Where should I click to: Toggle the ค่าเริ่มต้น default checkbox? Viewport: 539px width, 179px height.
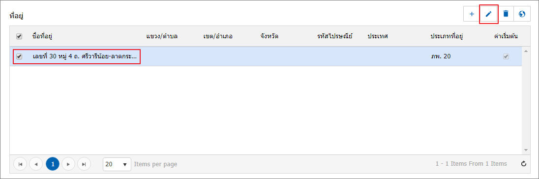[506, 56]
